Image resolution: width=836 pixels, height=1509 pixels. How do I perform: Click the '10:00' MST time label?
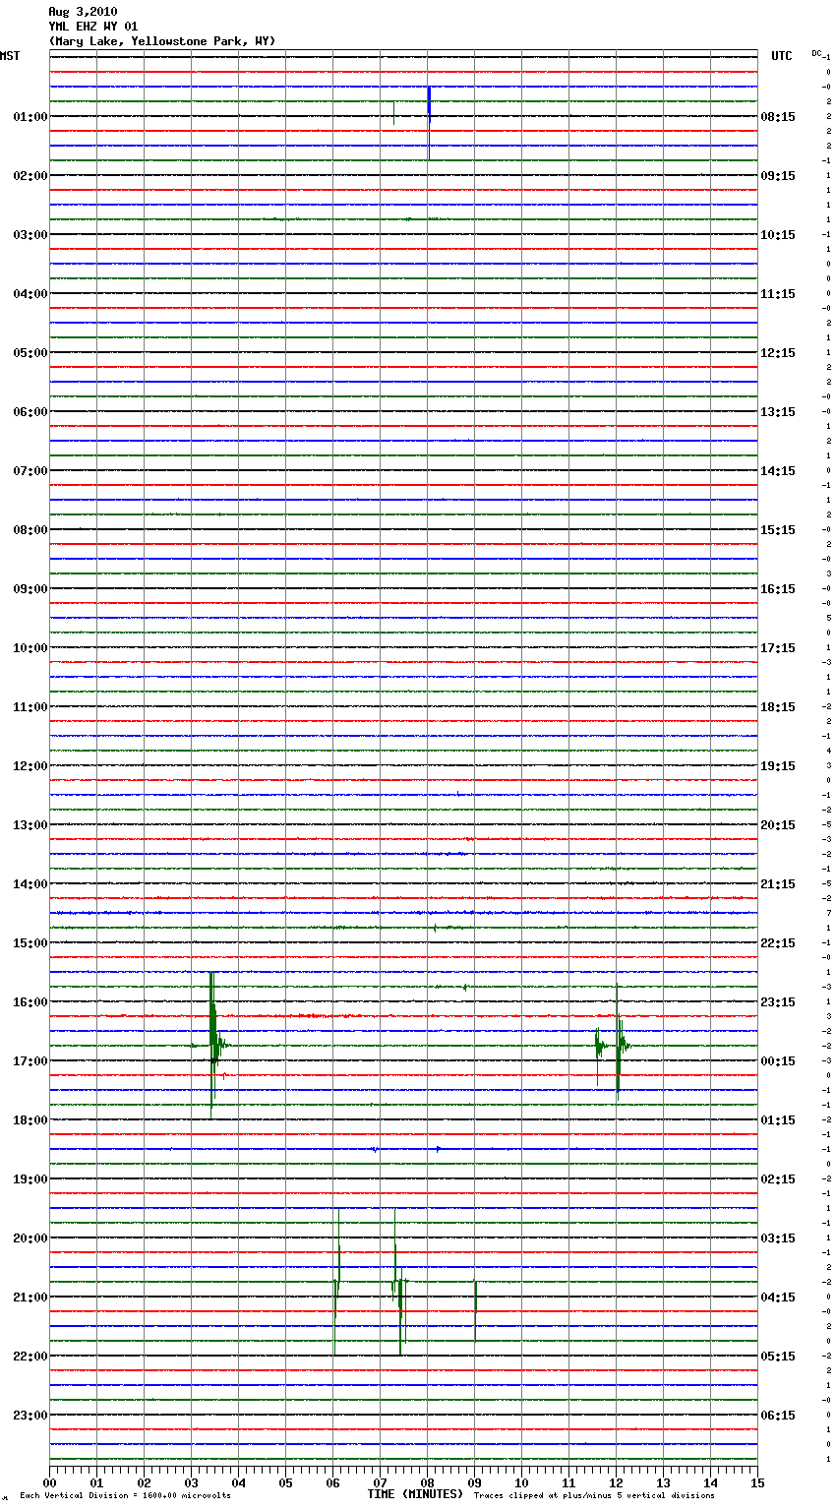[x=30, y=648]
